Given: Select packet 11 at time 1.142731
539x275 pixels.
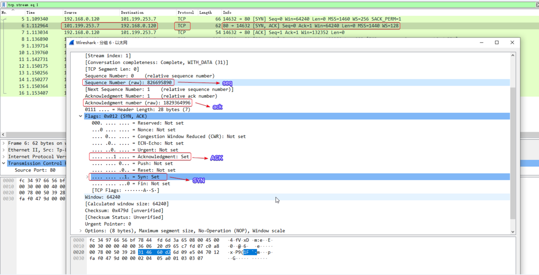Looking at the screenshot, I should [x=34, y=60].
